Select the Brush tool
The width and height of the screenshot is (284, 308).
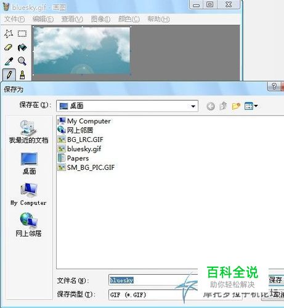22,75
